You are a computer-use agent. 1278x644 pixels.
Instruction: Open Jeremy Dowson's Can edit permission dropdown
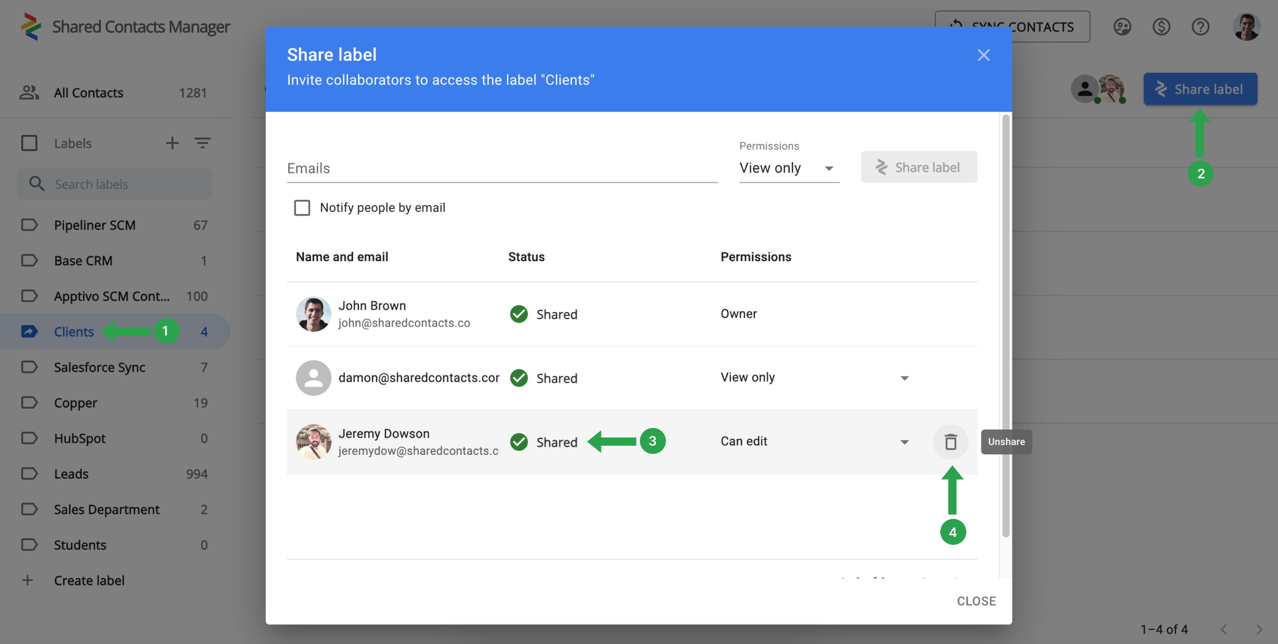815,441
